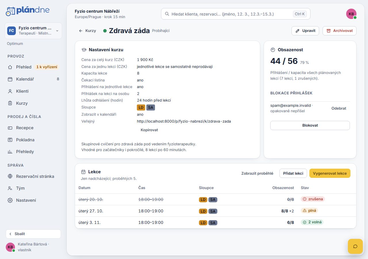Click the Blokovat button
Screen dimensions: 368x259
(310, 125)
